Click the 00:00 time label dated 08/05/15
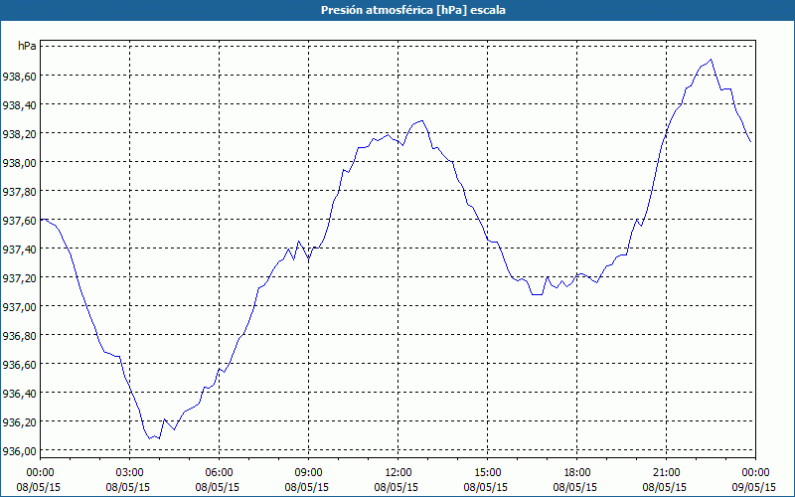795x497 pixels. [x=40, y=473]
